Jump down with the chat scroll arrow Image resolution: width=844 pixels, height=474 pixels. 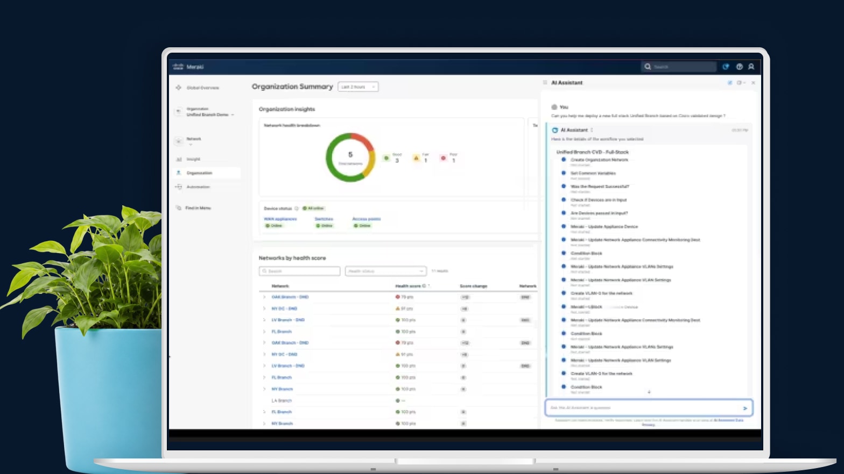pos(649,392)
